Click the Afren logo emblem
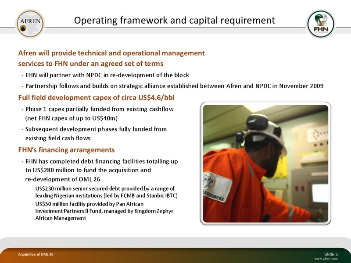351x263 pixels. (x=30, y=24)
